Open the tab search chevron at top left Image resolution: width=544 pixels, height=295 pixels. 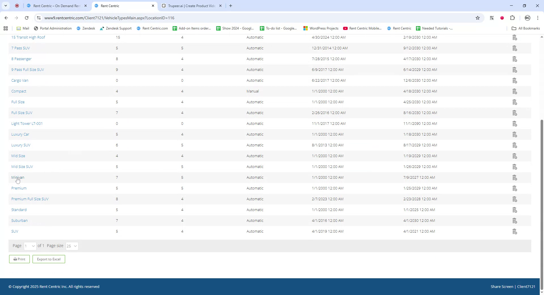pos(5,6)
